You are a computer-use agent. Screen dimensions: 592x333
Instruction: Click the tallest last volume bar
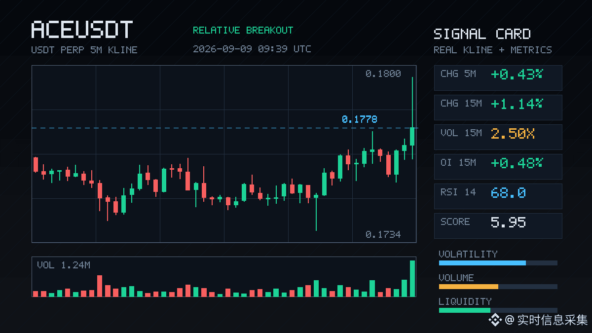pyautogui.click(x=412, y=278)
